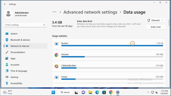Open File Explorer from taskbar
Image resolution: width=171 pixels, height=96 pixels.
(90, 92)
